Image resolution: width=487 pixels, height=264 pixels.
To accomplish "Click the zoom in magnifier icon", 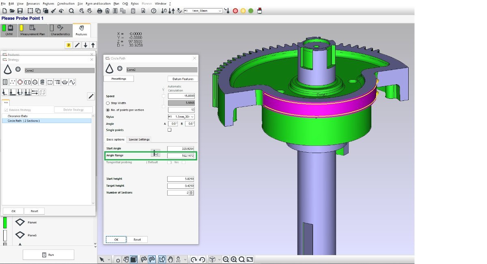I will [x=234, y=259].
